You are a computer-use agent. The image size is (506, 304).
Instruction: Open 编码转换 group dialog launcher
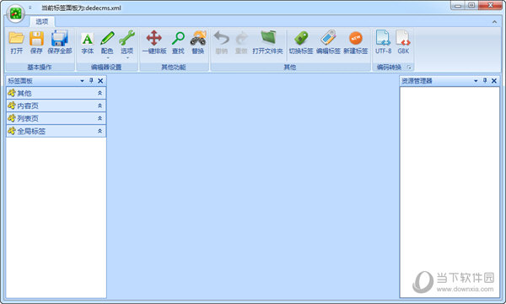point(409,68)
